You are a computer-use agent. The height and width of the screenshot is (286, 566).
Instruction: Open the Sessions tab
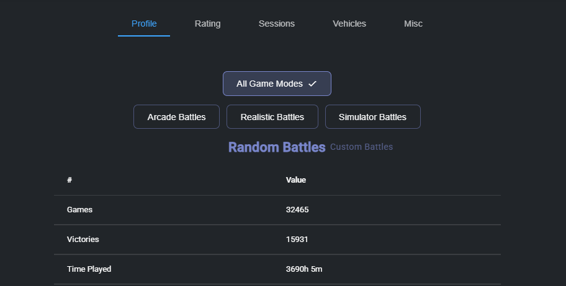click(276, 24)
